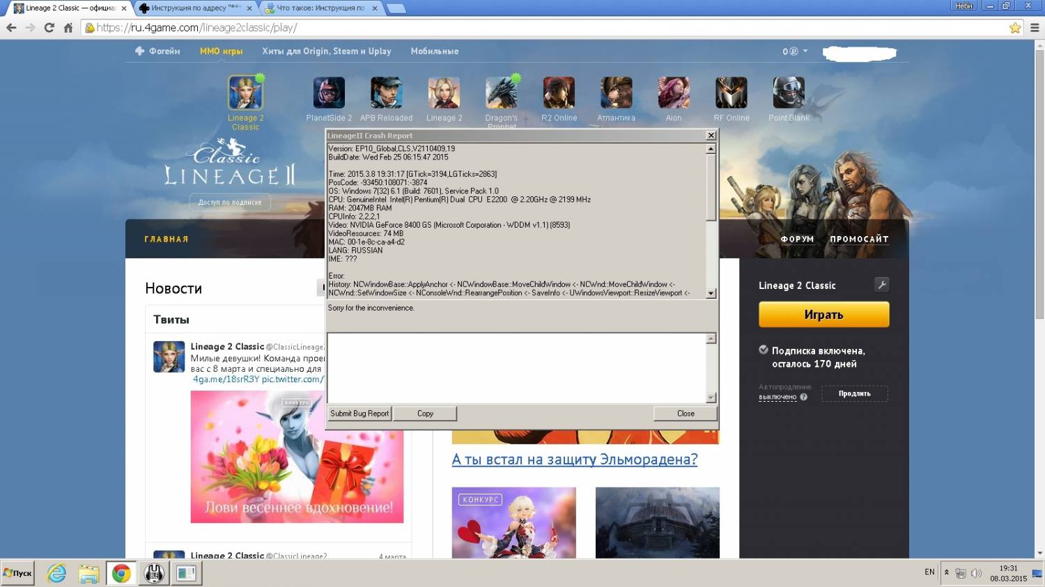The height and width of the screenshot is (587, 1045).
Task: Close the LineageII Crash Report dialog with X
Action: 711,136
